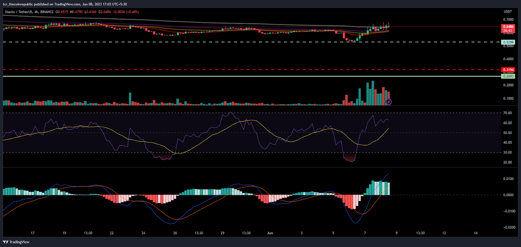Click the 0.5298 price label on the axis
The width and height of the screenshot is (521, 247).
coord(508,42)
